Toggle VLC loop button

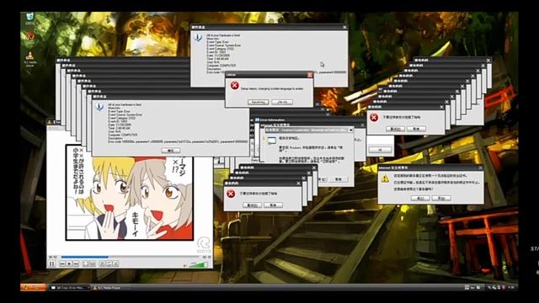tap(109, 263)
